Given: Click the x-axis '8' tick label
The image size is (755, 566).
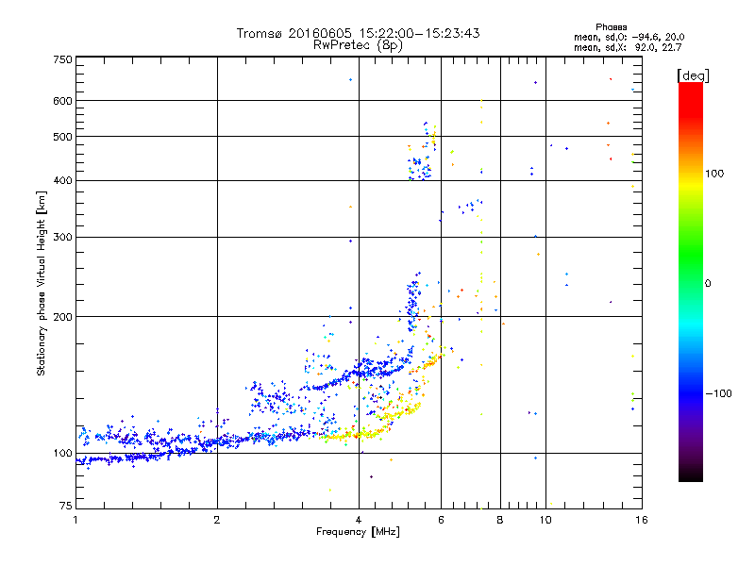Looking at the screenshot, I should tap(500, 520).
